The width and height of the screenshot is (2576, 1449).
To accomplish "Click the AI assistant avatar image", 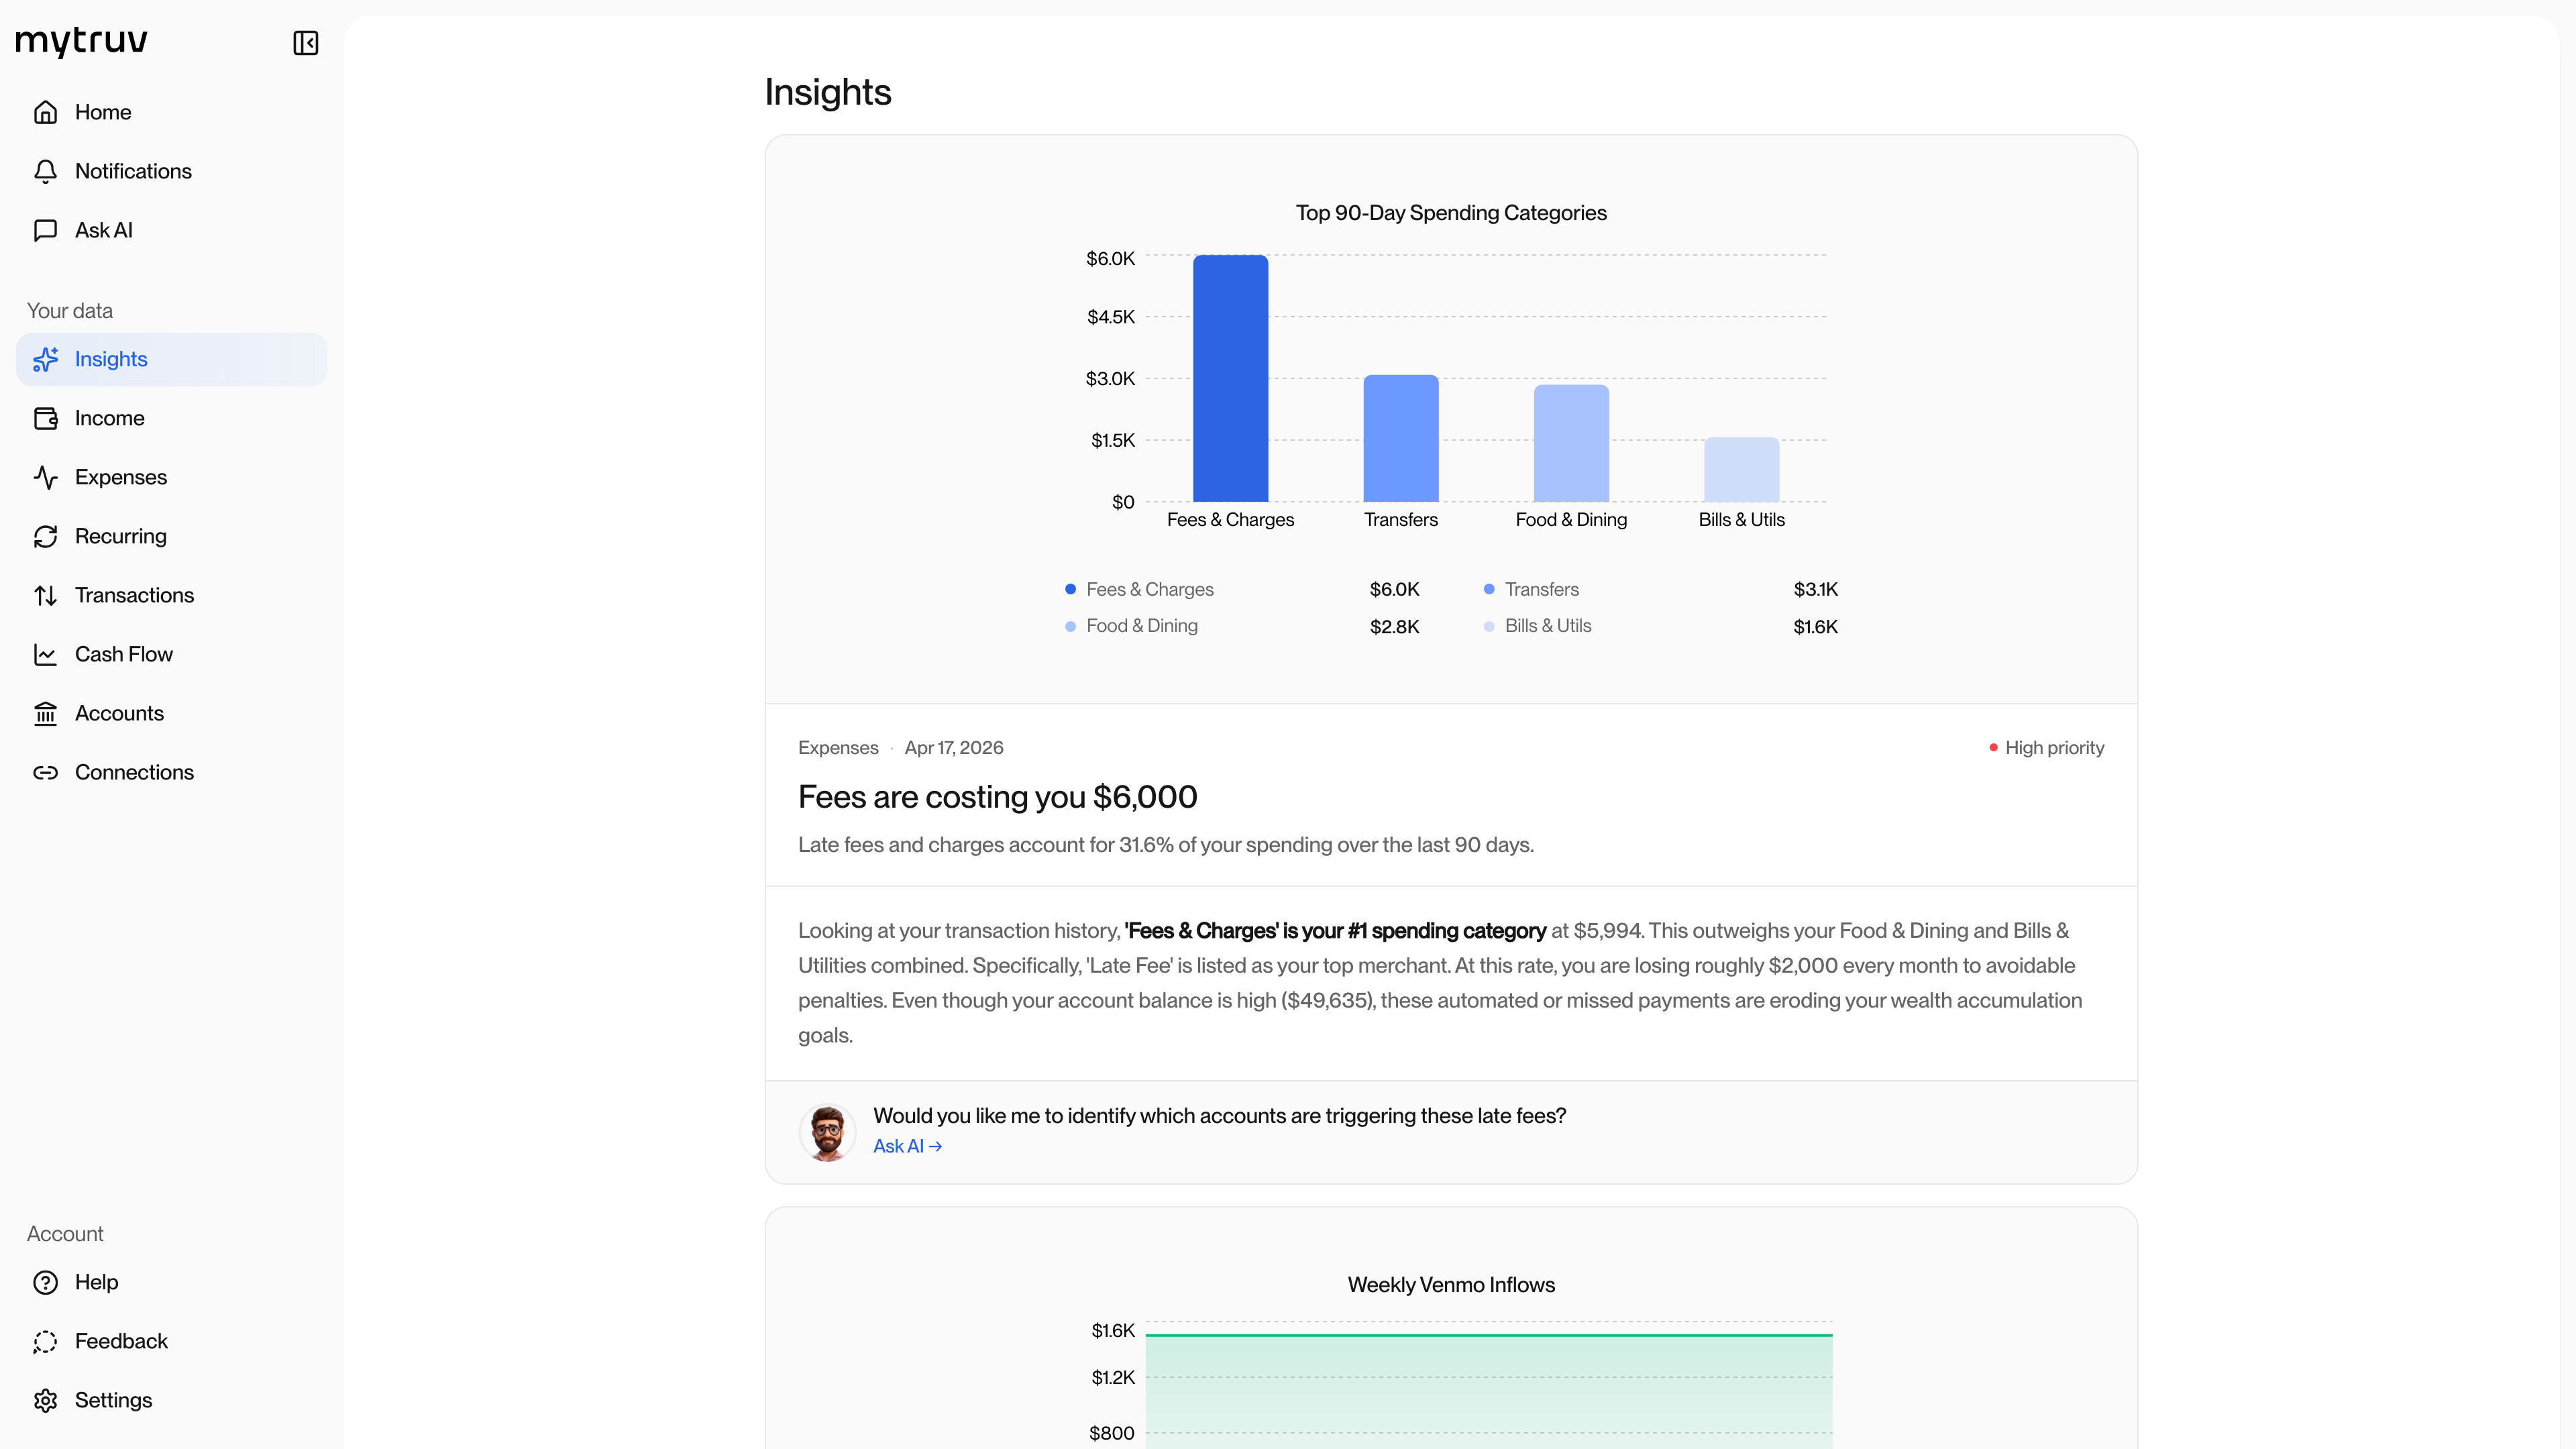I will [x=827, y=1132].
